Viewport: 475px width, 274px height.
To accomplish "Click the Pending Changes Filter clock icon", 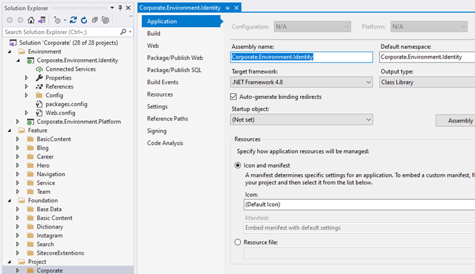I will pyautogui.click(x=57, y=20).
